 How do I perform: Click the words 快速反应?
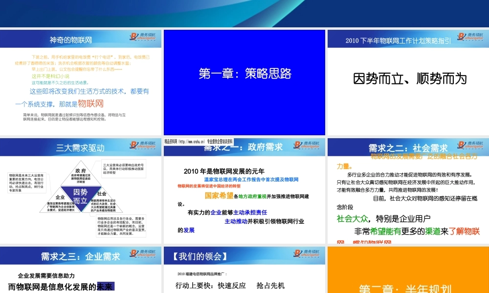click(231, 286)
